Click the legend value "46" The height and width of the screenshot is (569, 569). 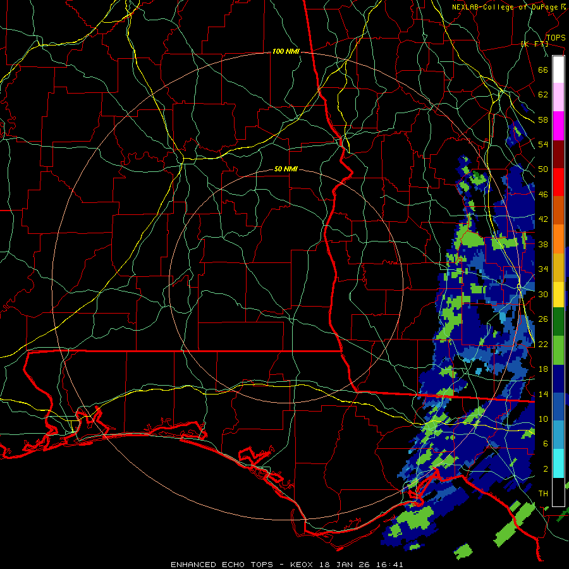click(543, 195)
